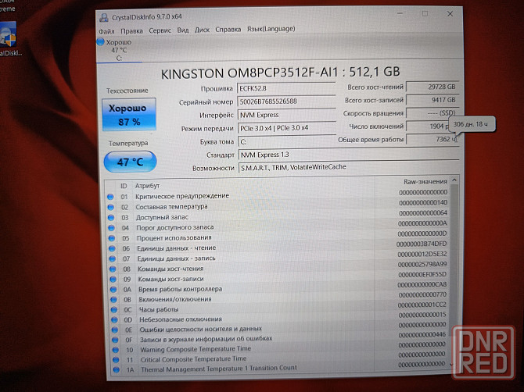Screen dimensions: 524x392
Task: Click the blue status icon for Составная температура
Action: [x=111, y=207]
